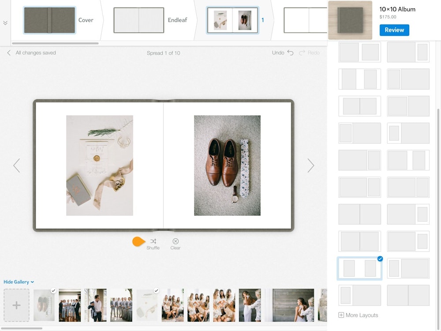Screen dimensions: 441x331
Task: Collapse gallery using Hide Gallery dropdown
Action: pyautogui.click(x=19, y=282)
